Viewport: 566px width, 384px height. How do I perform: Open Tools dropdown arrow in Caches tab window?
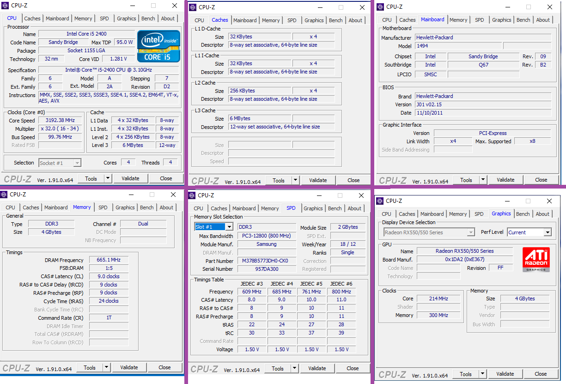tap(295, 180)
